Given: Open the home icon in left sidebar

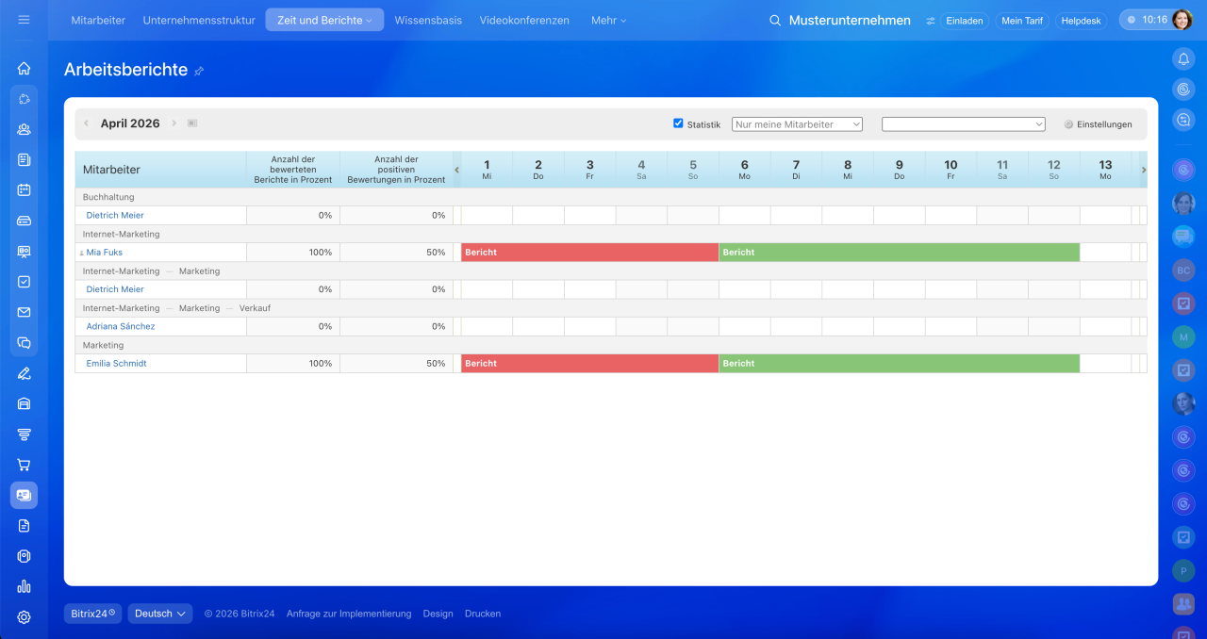Looking at the screenshot, I should [24, 68].
